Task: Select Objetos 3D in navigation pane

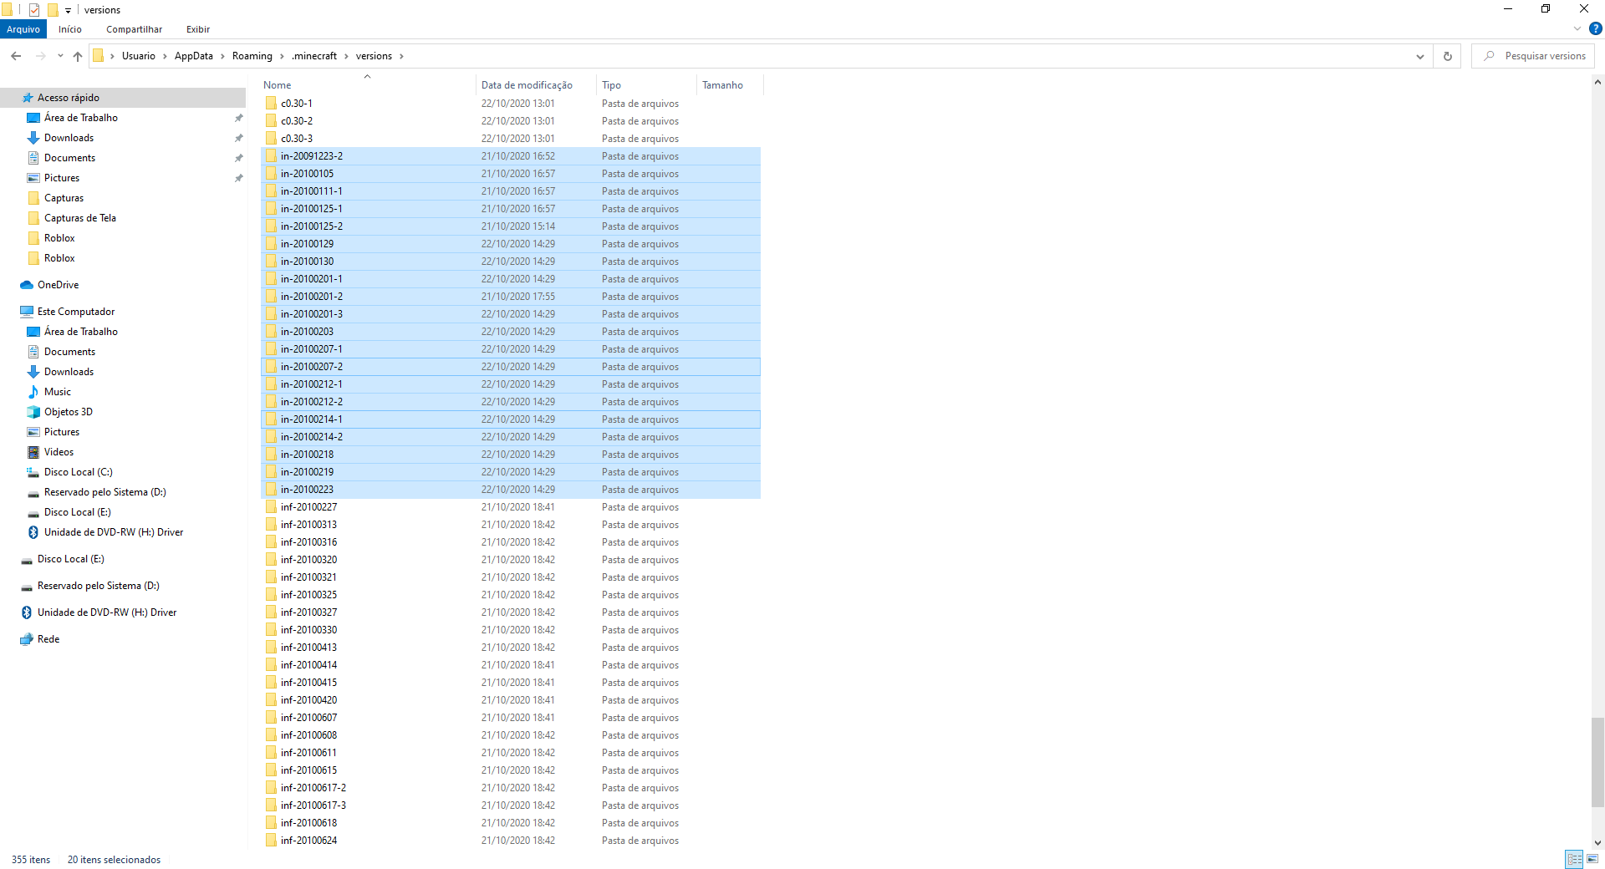Action: click(68, 412)
